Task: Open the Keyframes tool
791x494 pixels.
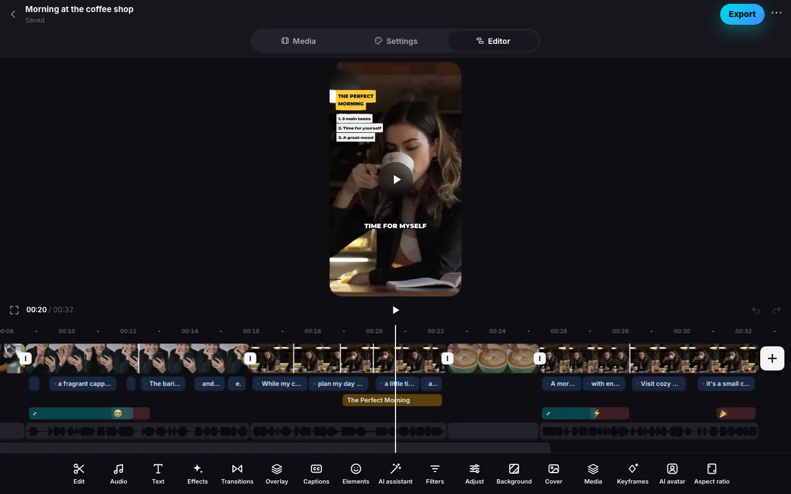Action: tap(633, 474)
